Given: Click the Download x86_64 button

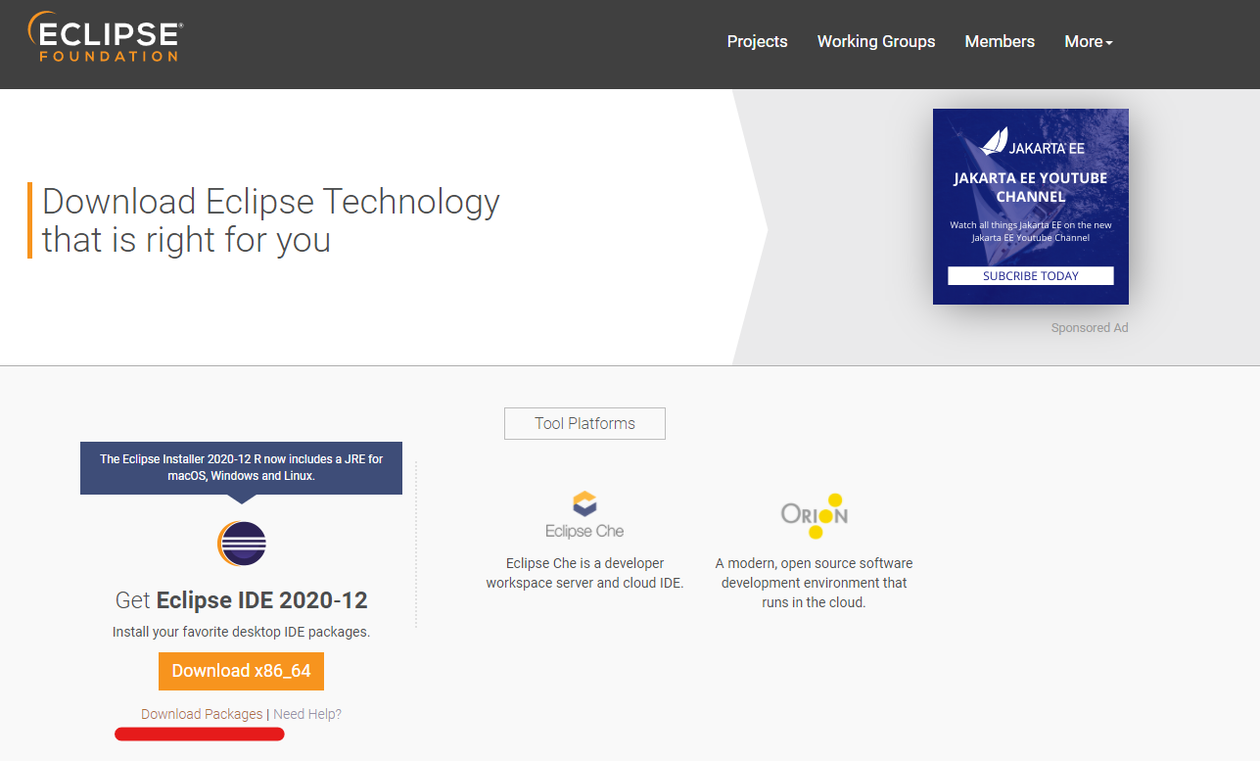Looking at the screenshot, I should point(241,671).
